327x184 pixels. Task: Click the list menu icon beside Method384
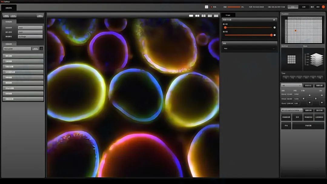41,48
